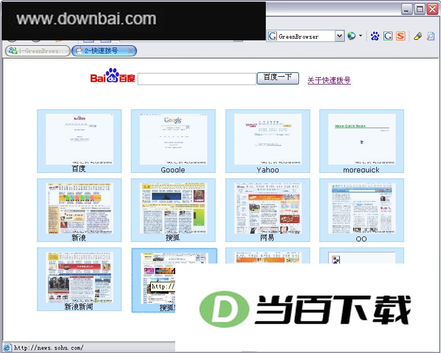Expand the GreenBrowser search box dropdown
Screen dimensions: 441x353
(x=340, y=36)
